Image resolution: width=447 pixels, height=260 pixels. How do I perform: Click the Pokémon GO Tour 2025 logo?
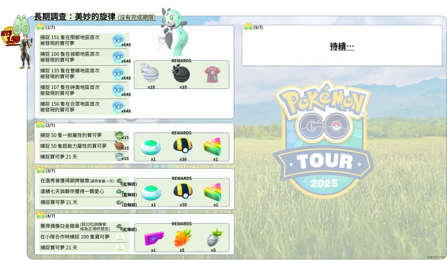coord(325,139)
